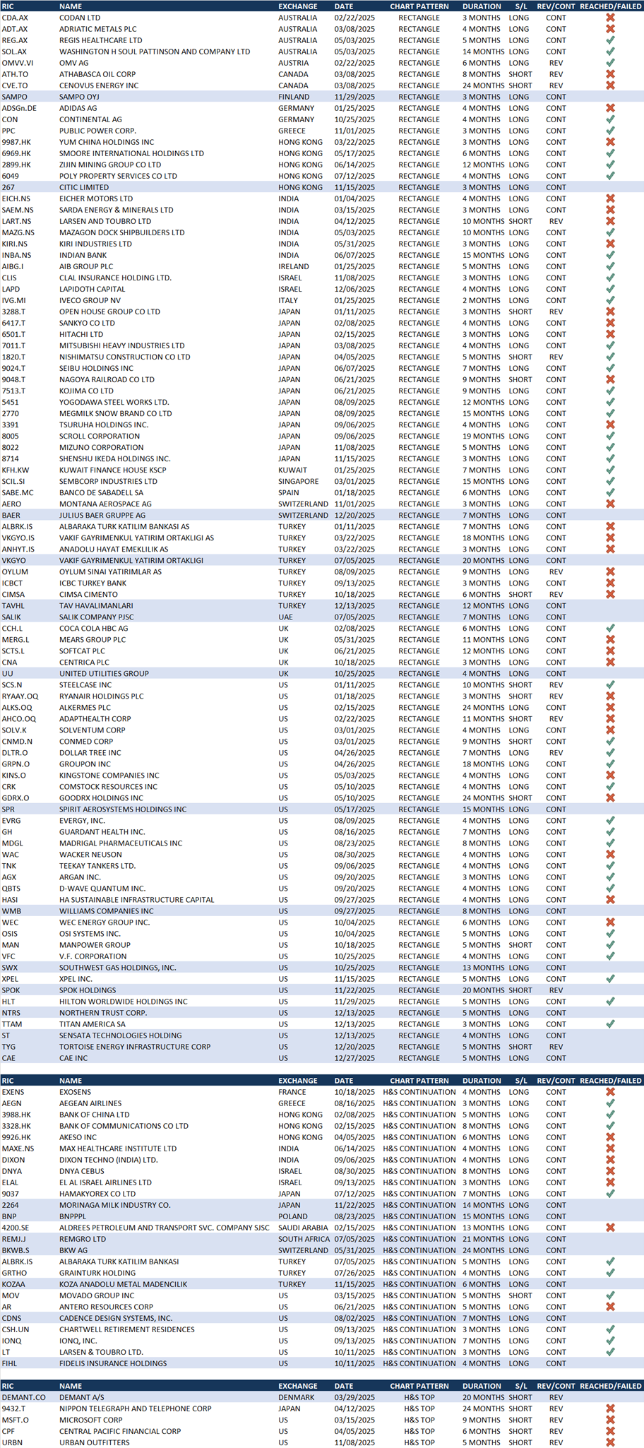Click the green check in OMV AG row
This screenshot has height=1448, width=644.
pyautogui.click(x=610, y=63)
